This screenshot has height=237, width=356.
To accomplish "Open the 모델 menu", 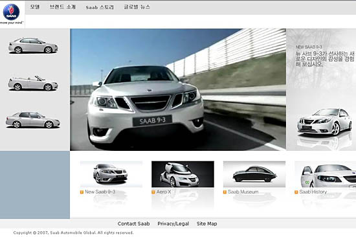I will (x=35, y=7).
